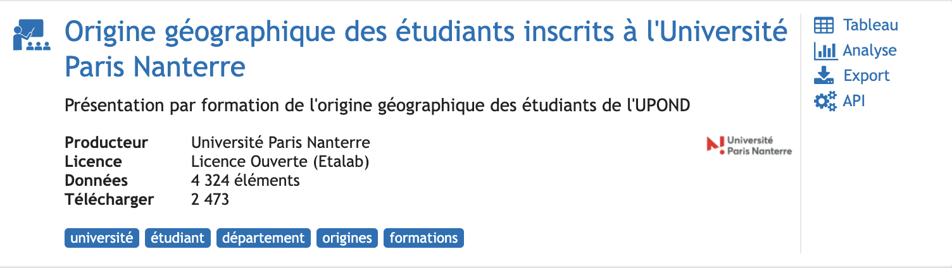Select the 'étudiant' tag

[x=178, y=238]
